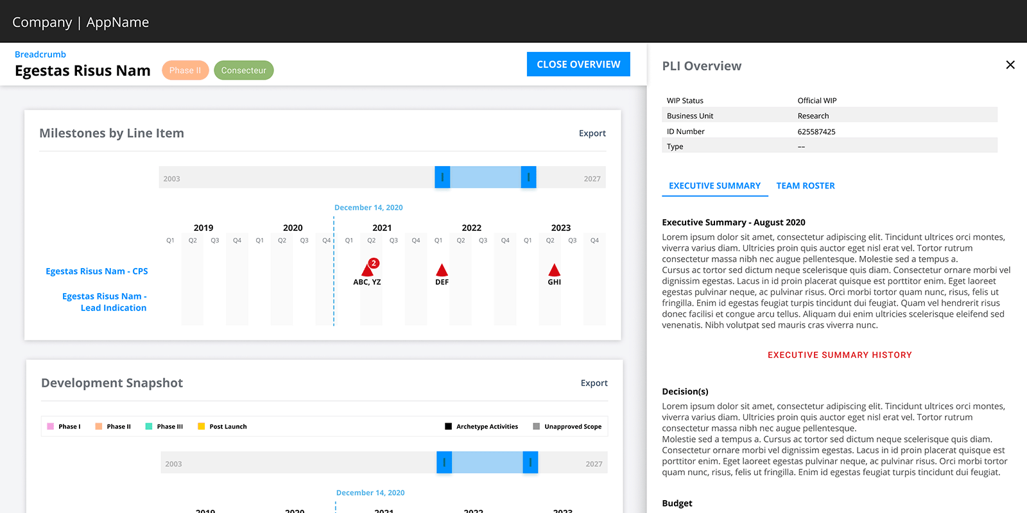Open Egestas Risus Nam - Lead Indication

click(105, 302)
